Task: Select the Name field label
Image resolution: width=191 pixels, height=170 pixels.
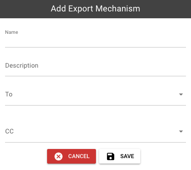Action: tap(11, 32)
